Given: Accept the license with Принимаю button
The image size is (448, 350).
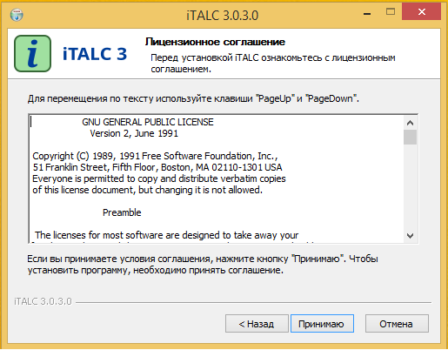Looking at the screenshot, I should coord(322,324).
